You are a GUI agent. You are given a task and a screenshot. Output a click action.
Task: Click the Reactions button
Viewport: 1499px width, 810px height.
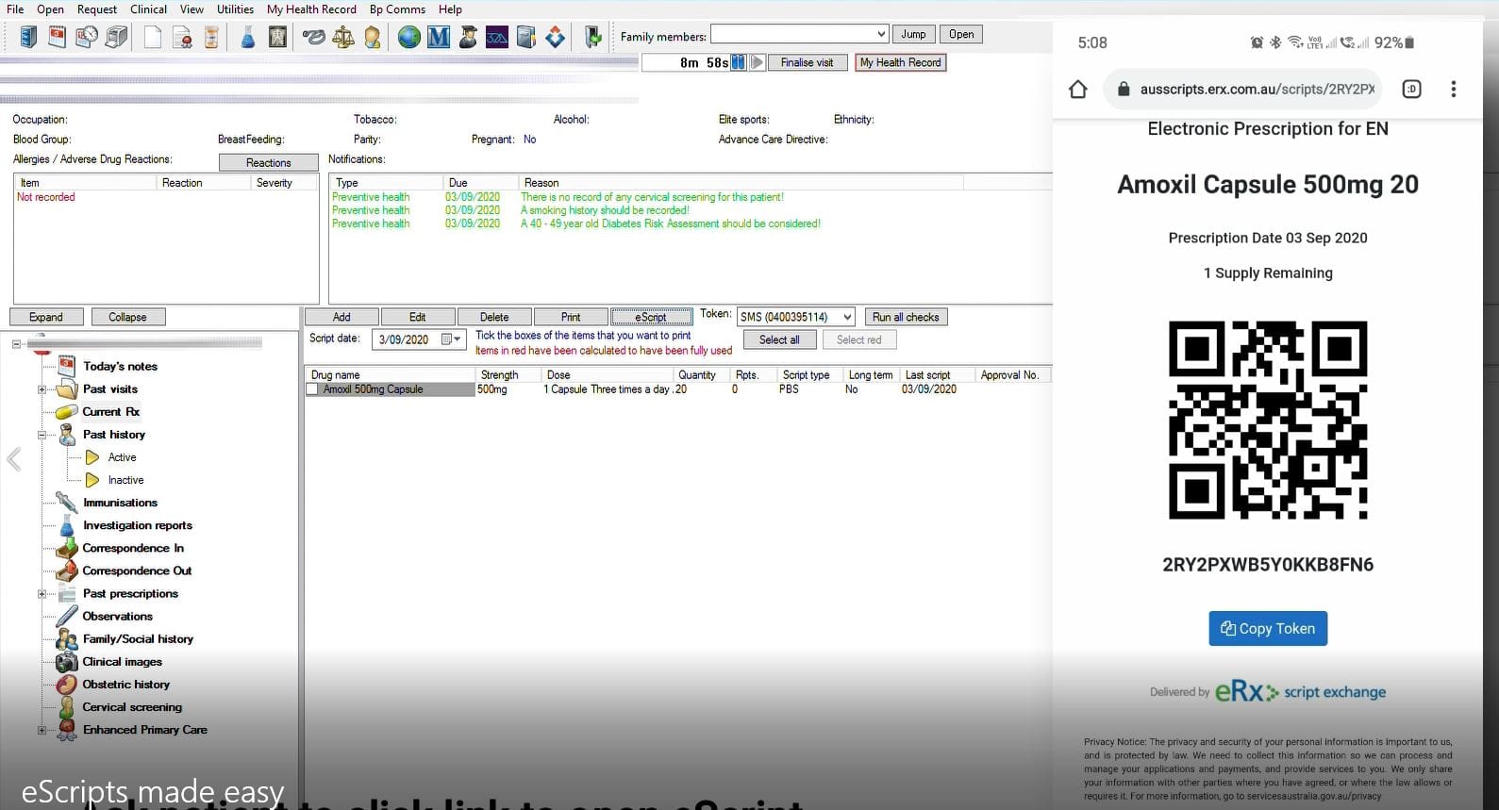[x=269, y=162]
